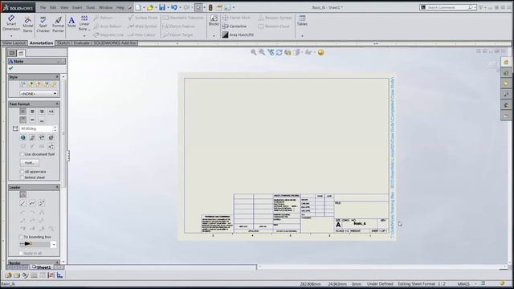Open the Model Items tool
Screen dimensions: 514x289
click(27, 25)
